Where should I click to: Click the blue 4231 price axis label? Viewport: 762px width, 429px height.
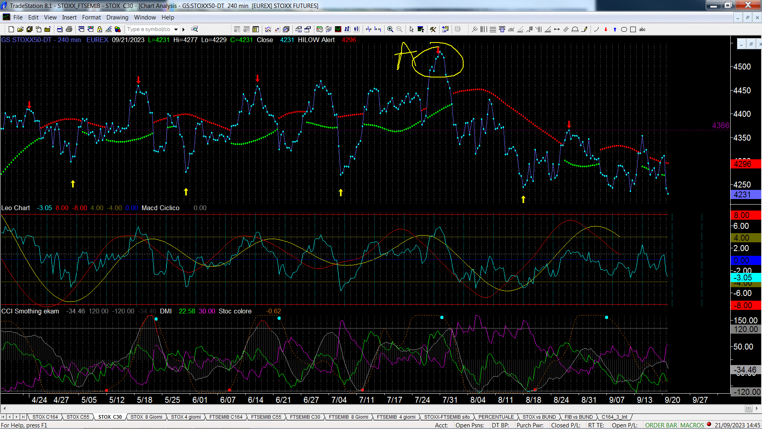pyautogui.click(x=745, y=195)
